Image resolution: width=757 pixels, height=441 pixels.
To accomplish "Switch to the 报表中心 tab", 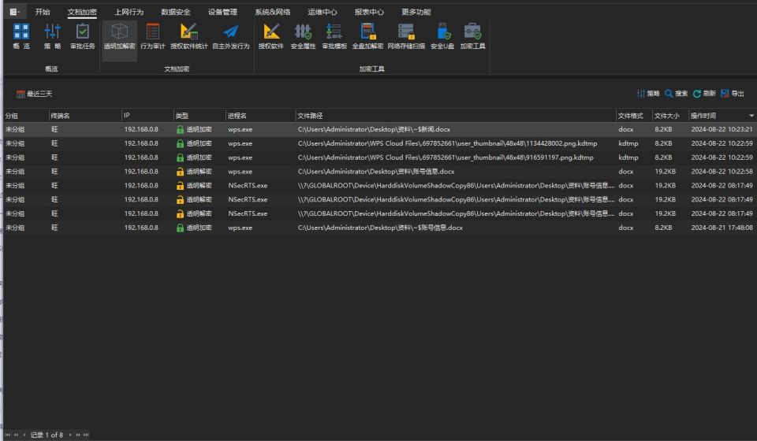I will 369,12.
